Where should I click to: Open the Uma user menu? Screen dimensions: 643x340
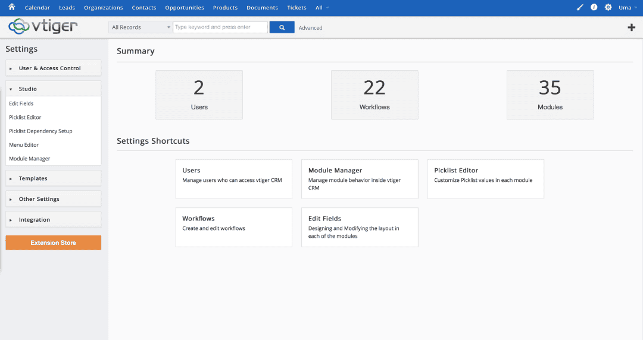click(x=628, y=8)
